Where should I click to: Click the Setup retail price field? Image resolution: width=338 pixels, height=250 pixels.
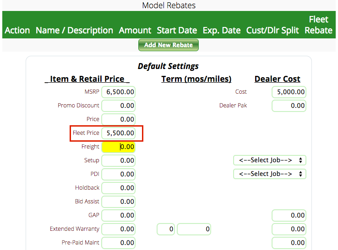point(119,160)
